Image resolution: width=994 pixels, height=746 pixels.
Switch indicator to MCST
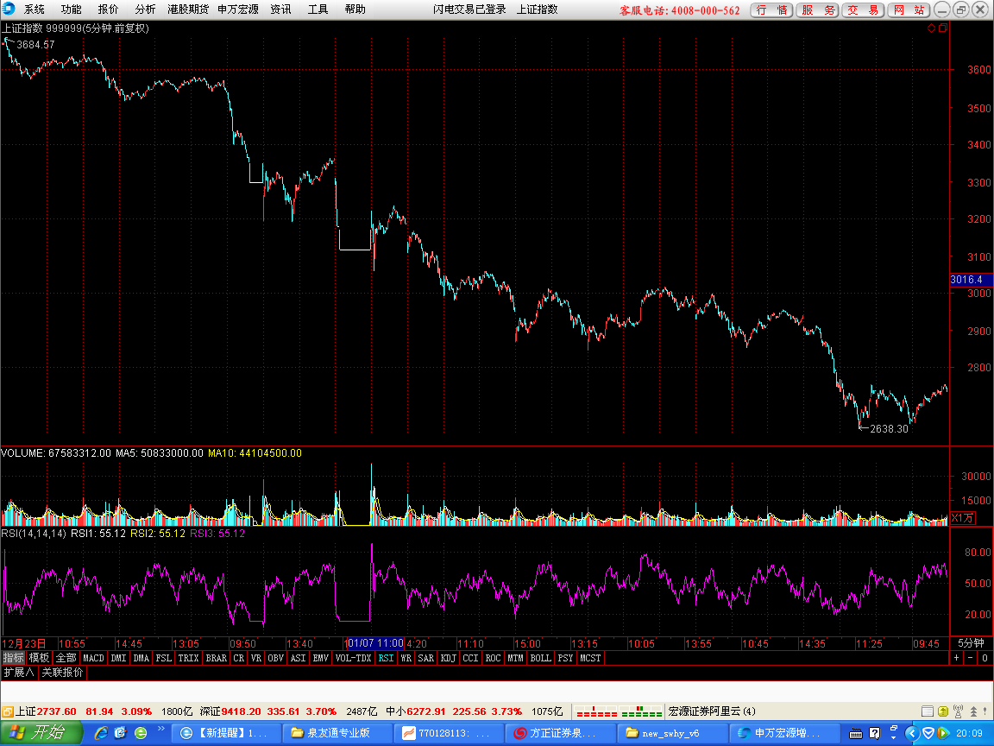point(590,658)
